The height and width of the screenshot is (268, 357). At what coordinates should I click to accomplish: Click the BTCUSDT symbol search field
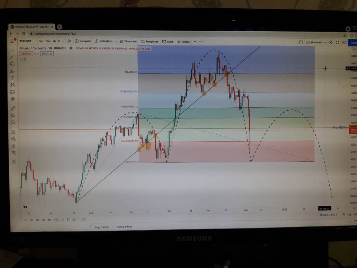25,41
